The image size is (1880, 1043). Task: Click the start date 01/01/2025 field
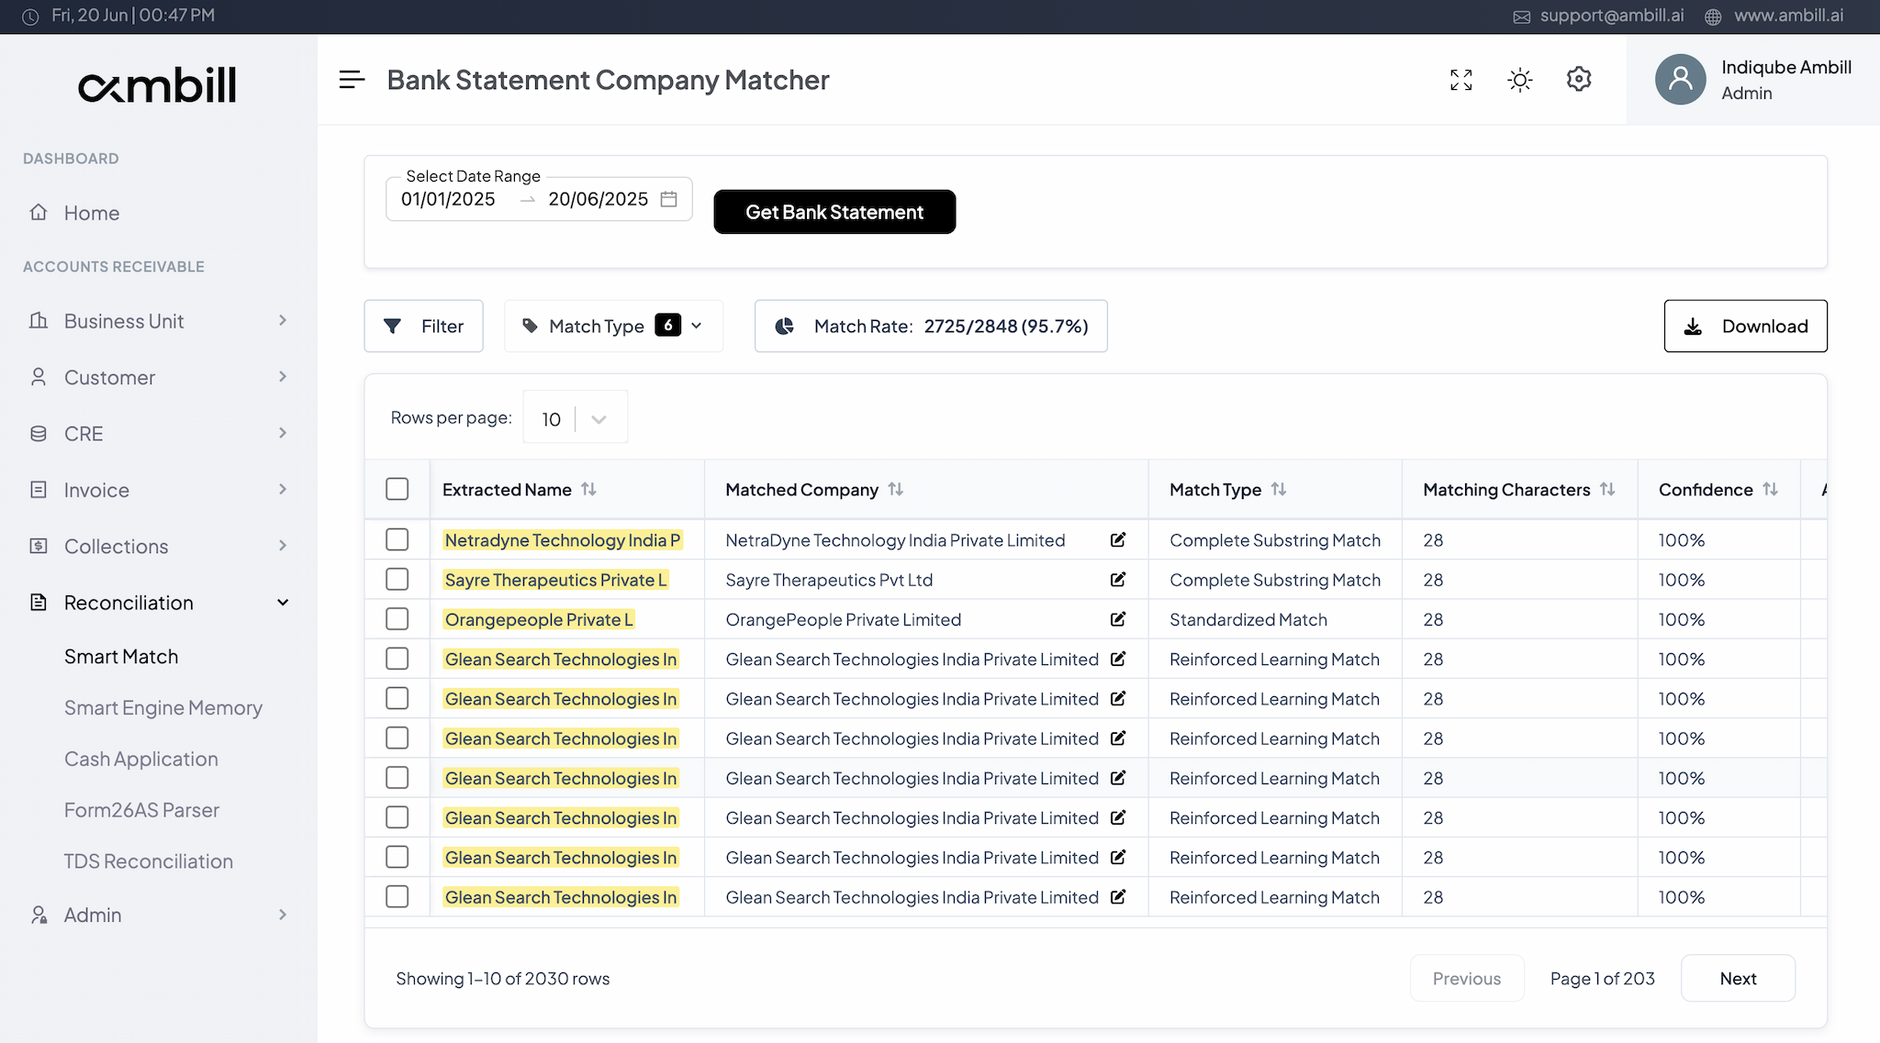(448, 199)
